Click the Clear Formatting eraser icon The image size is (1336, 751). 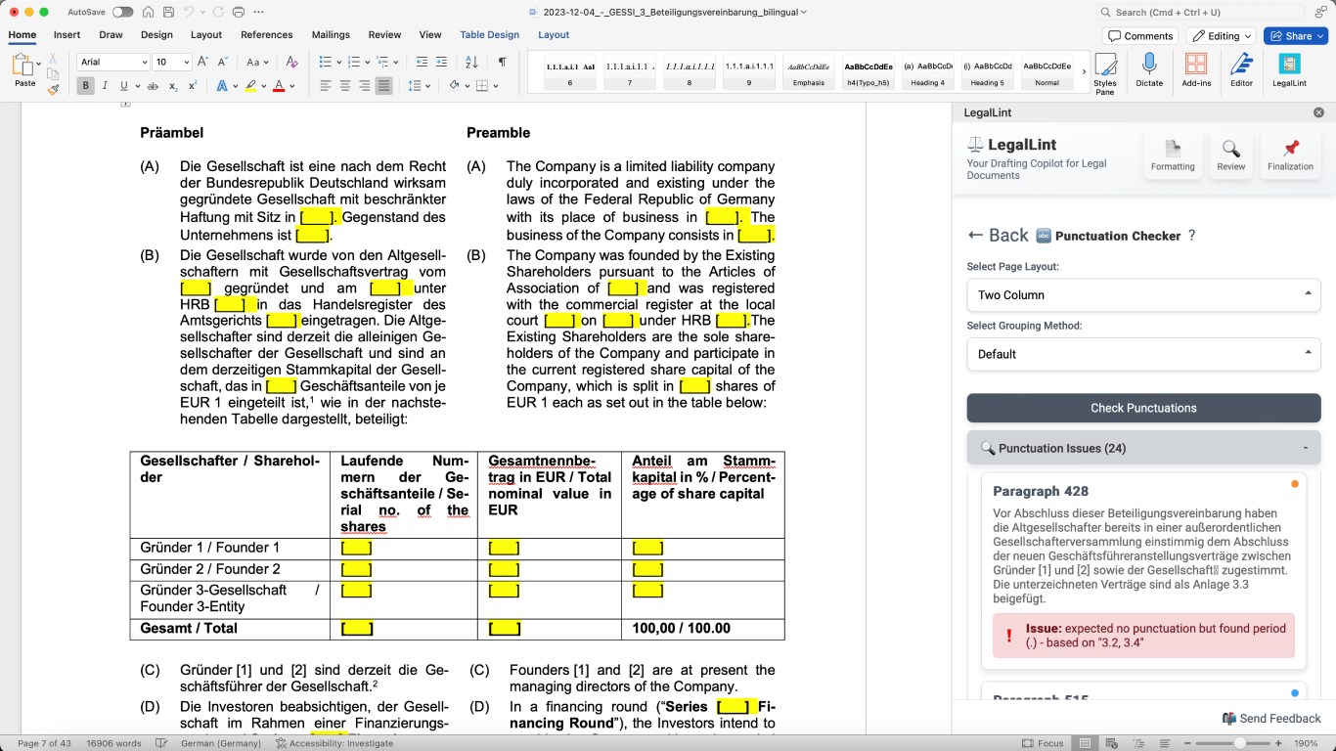point(291,62)
